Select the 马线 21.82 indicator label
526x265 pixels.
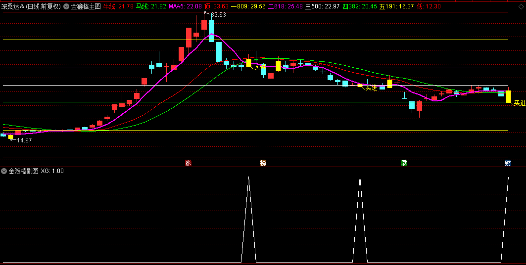pos(151,6)
